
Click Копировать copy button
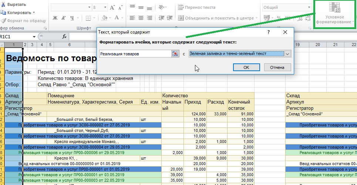(16, 13)
